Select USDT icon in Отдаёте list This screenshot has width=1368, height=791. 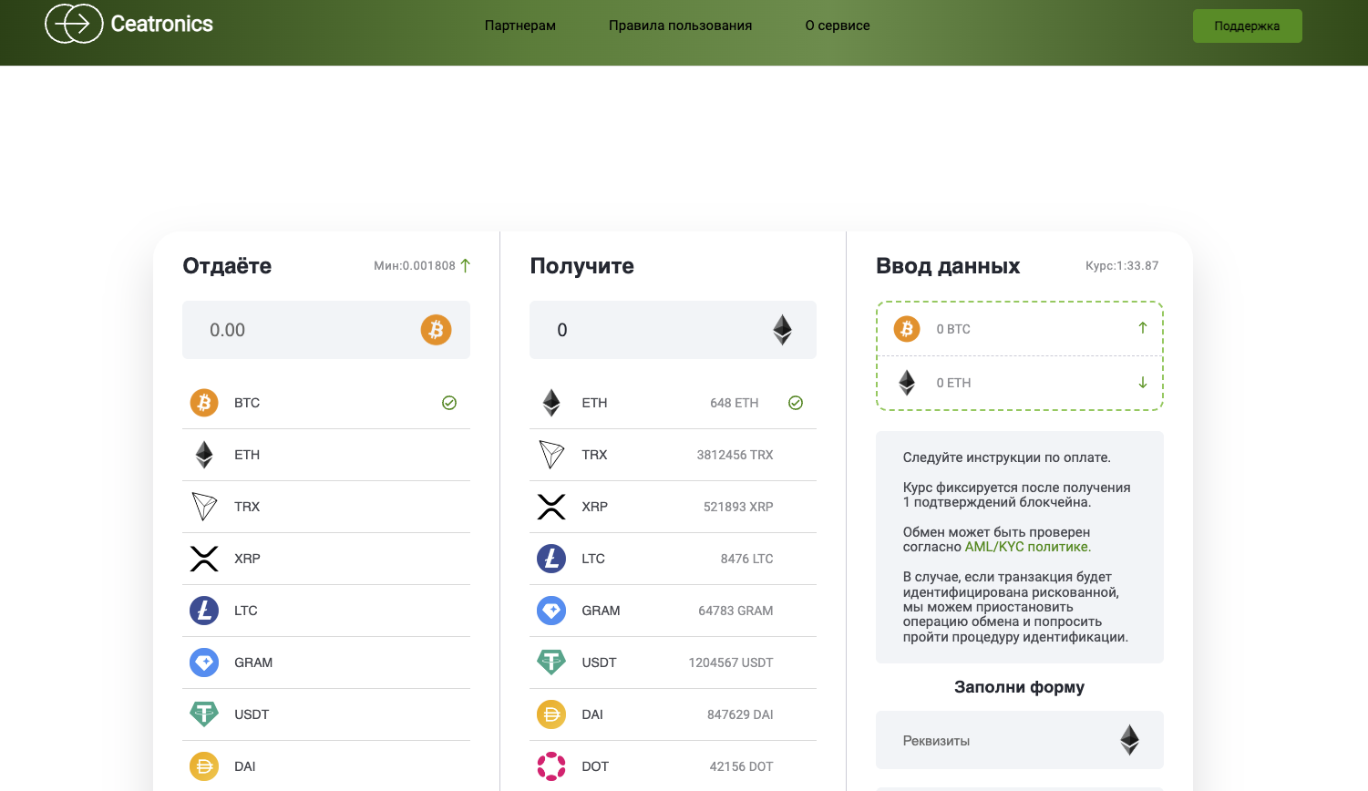click(204, 714)
